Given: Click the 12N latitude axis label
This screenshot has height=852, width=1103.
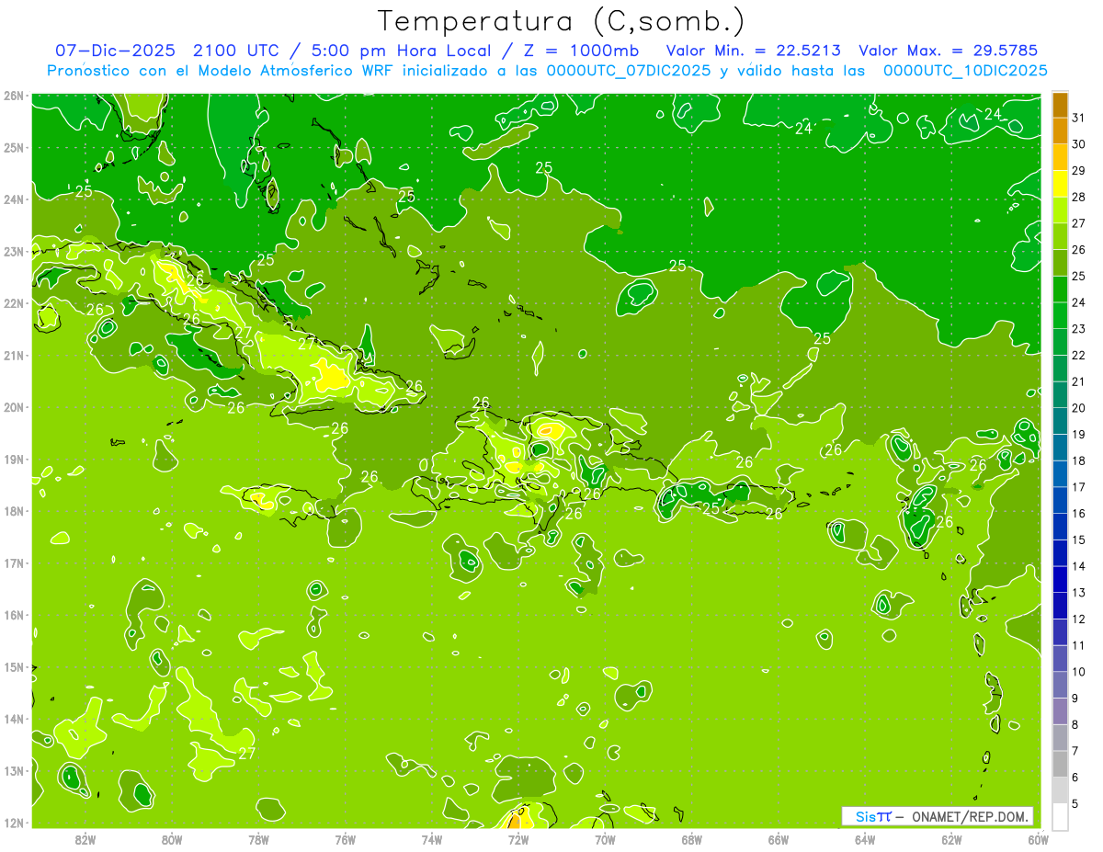Looking at the screenshot, I should 14,823.
